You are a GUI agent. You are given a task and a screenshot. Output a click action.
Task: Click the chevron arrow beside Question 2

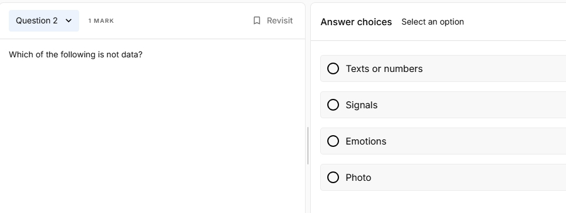(x=69, y=21)
